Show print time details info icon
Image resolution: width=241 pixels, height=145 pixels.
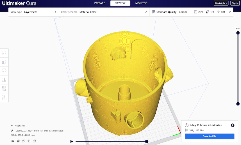click(x=233, y=125)
